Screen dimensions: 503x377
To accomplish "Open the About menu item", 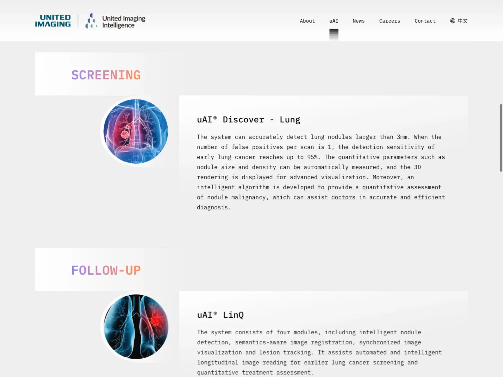I will [307, 21].
